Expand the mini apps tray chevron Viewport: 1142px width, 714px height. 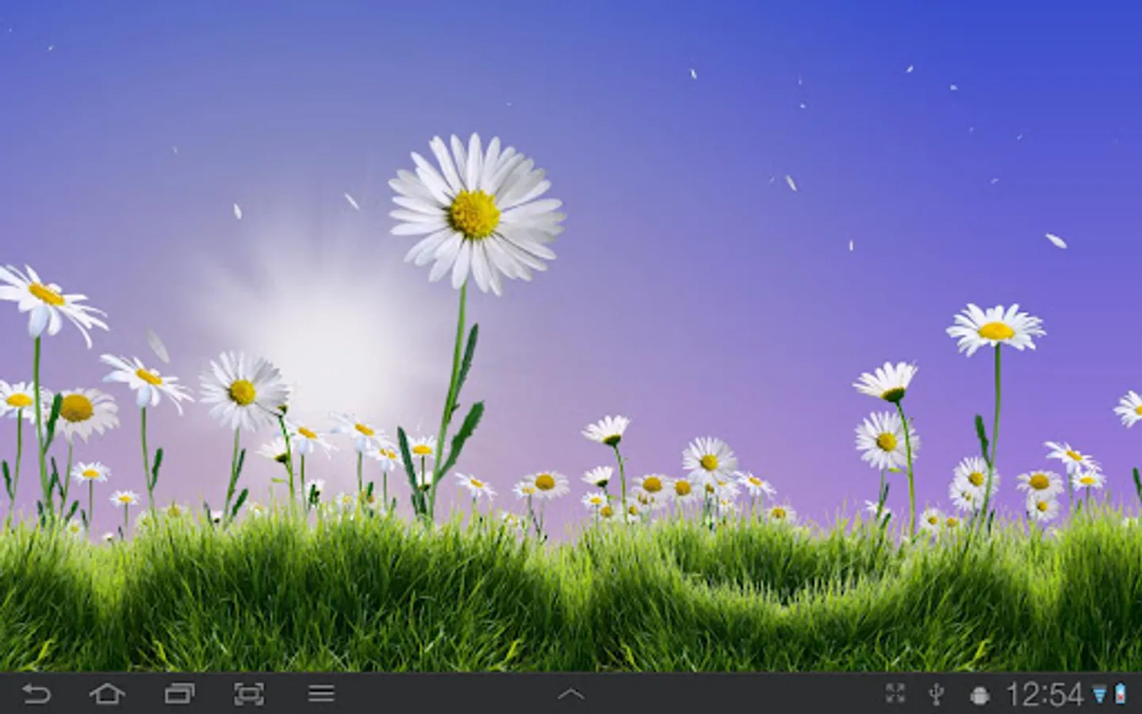pos(571,694)
